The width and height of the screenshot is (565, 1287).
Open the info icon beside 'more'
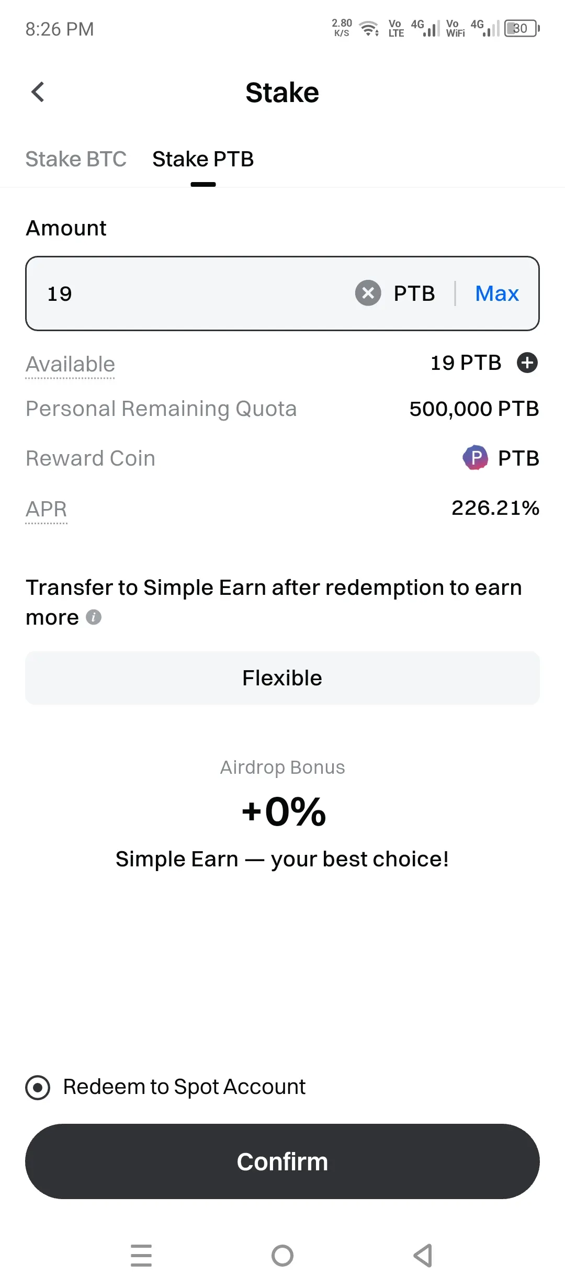[x=94, y=617]
